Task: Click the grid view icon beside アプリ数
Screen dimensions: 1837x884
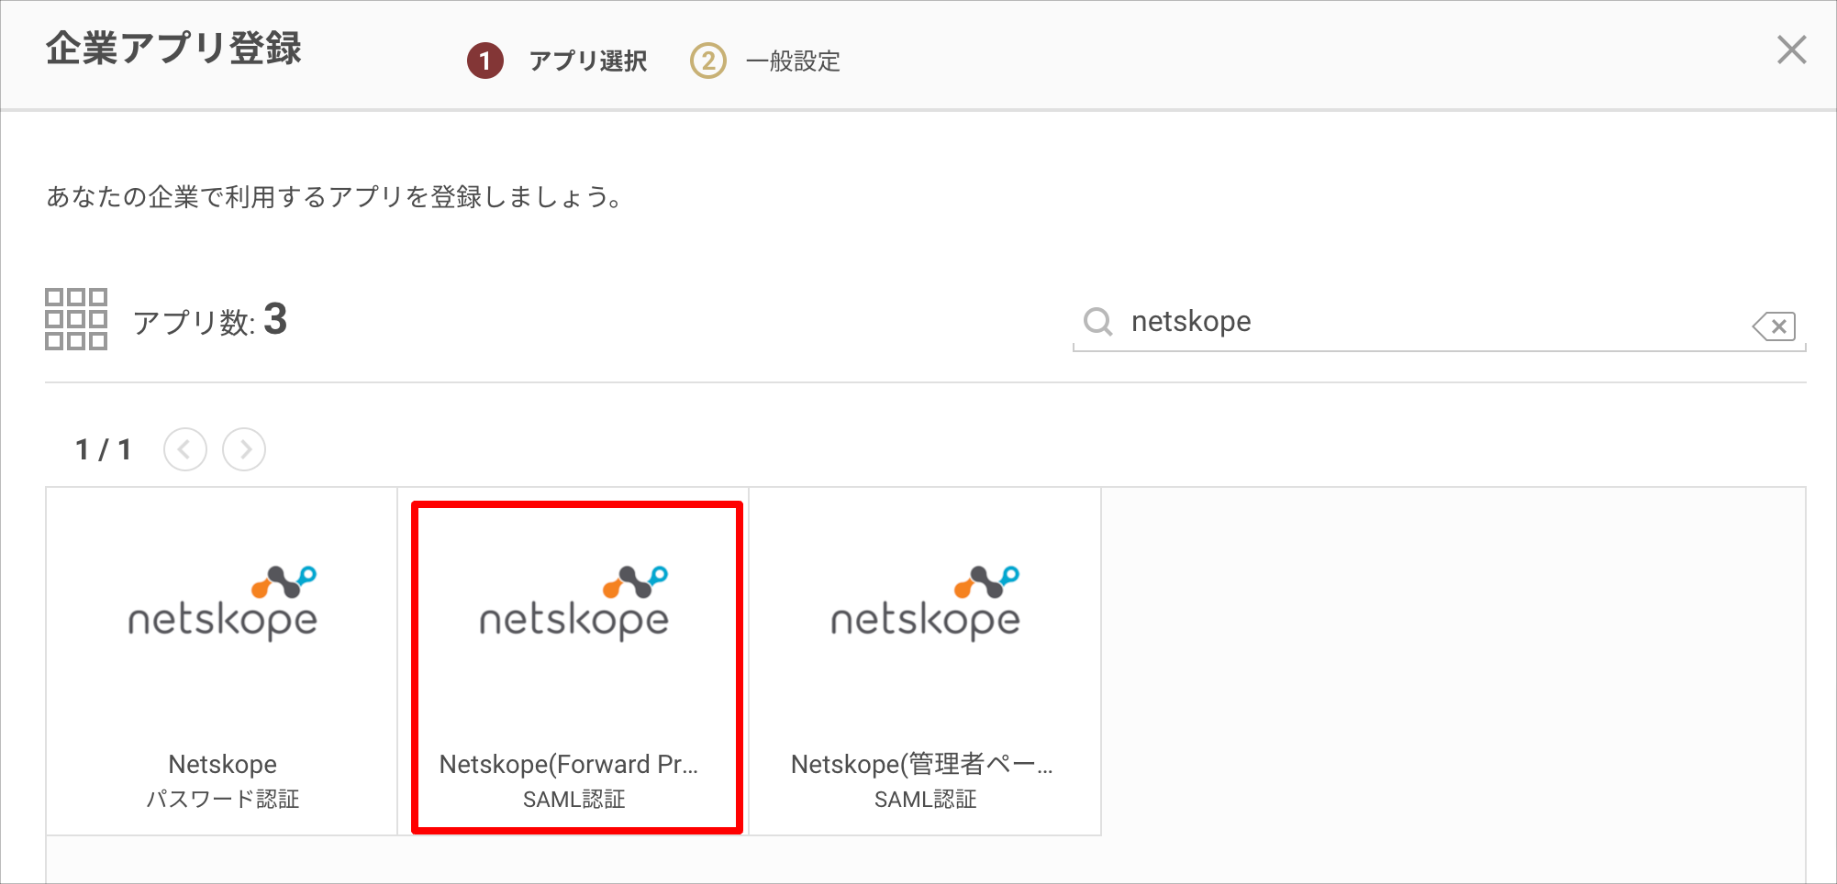Action: coord(76,319)
